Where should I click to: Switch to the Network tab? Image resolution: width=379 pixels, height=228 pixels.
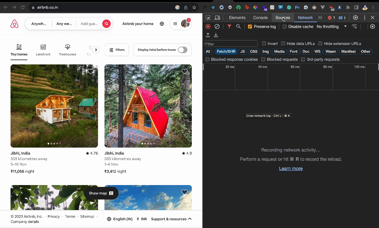(x=305, y=18)
